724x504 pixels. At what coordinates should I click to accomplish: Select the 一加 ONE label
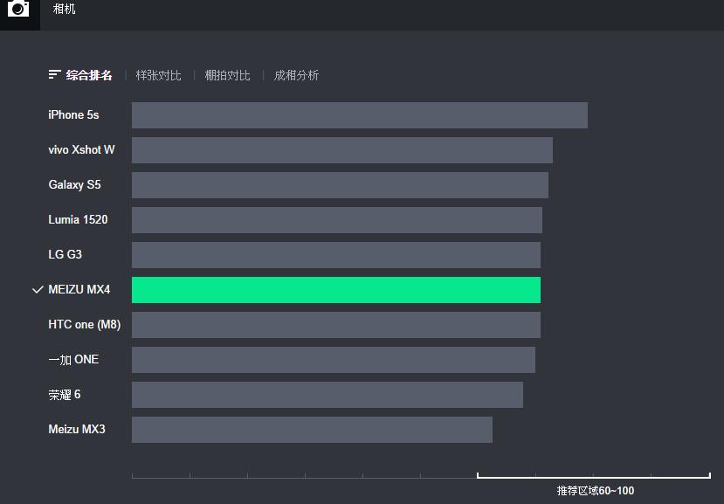pyautogui.click(x=73, y=359)
